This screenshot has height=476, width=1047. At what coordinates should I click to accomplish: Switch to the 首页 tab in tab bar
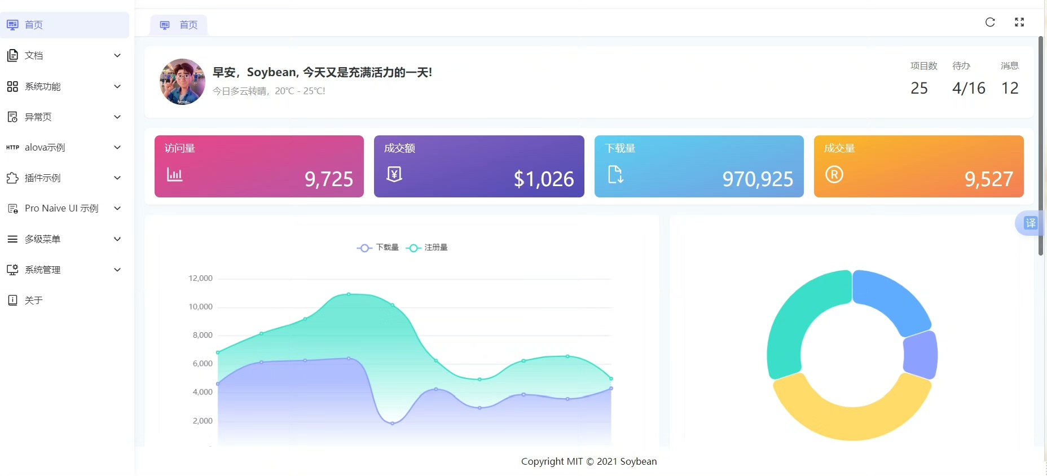pyautogui.click(x=179, y=25)
